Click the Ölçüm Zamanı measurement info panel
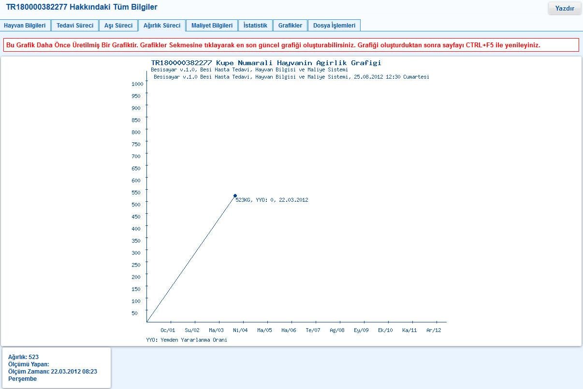This screenshot has height=389, width=583. pyautogui.click(x=50, y=372)
